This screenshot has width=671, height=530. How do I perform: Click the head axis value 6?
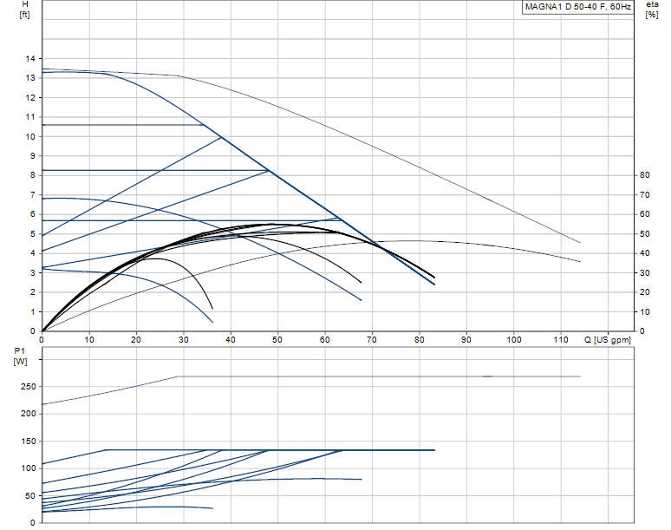33,214
